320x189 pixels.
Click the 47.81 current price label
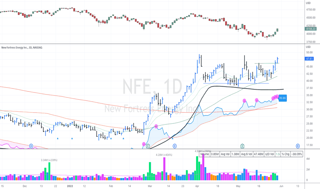pyautogui.click(x=309, y=59)
